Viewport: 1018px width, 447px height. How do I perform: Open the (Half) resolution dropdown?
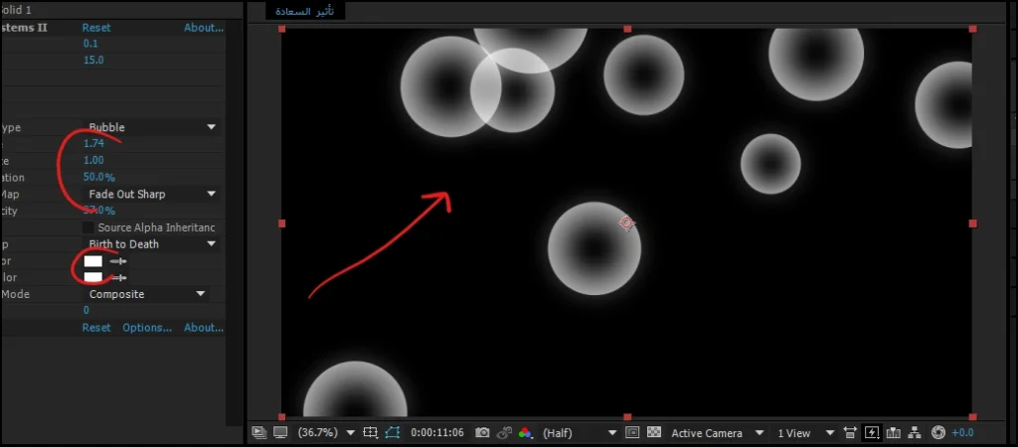pyautogui.click(x=579, y=432)
